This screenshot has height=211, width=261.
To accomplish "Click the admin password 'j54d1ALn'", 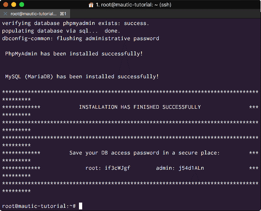I will [x=191, y=168].
